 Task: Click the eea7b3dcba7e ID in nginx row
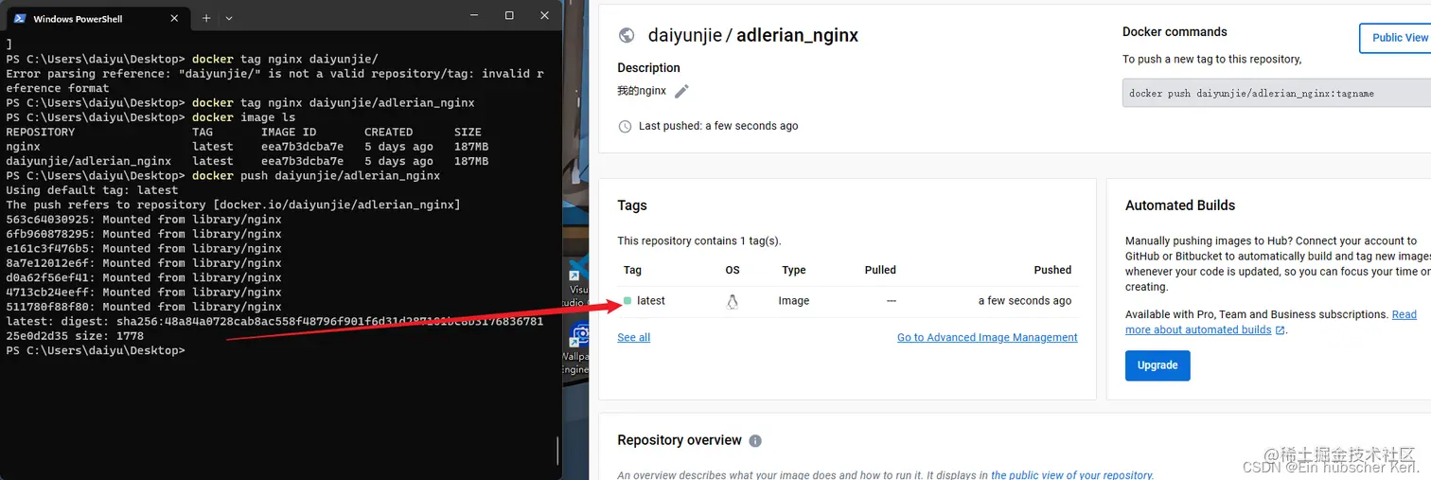[302, 147]
